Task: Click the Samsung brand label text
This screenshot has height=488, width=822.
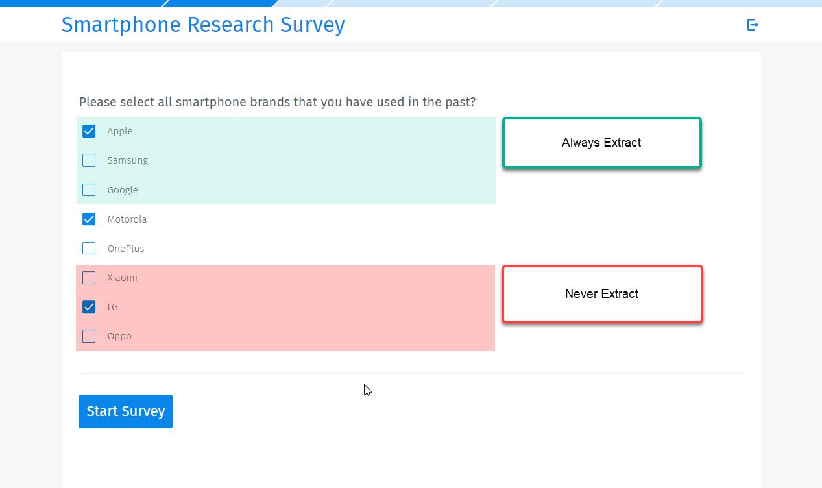Action: pos(128,160)
